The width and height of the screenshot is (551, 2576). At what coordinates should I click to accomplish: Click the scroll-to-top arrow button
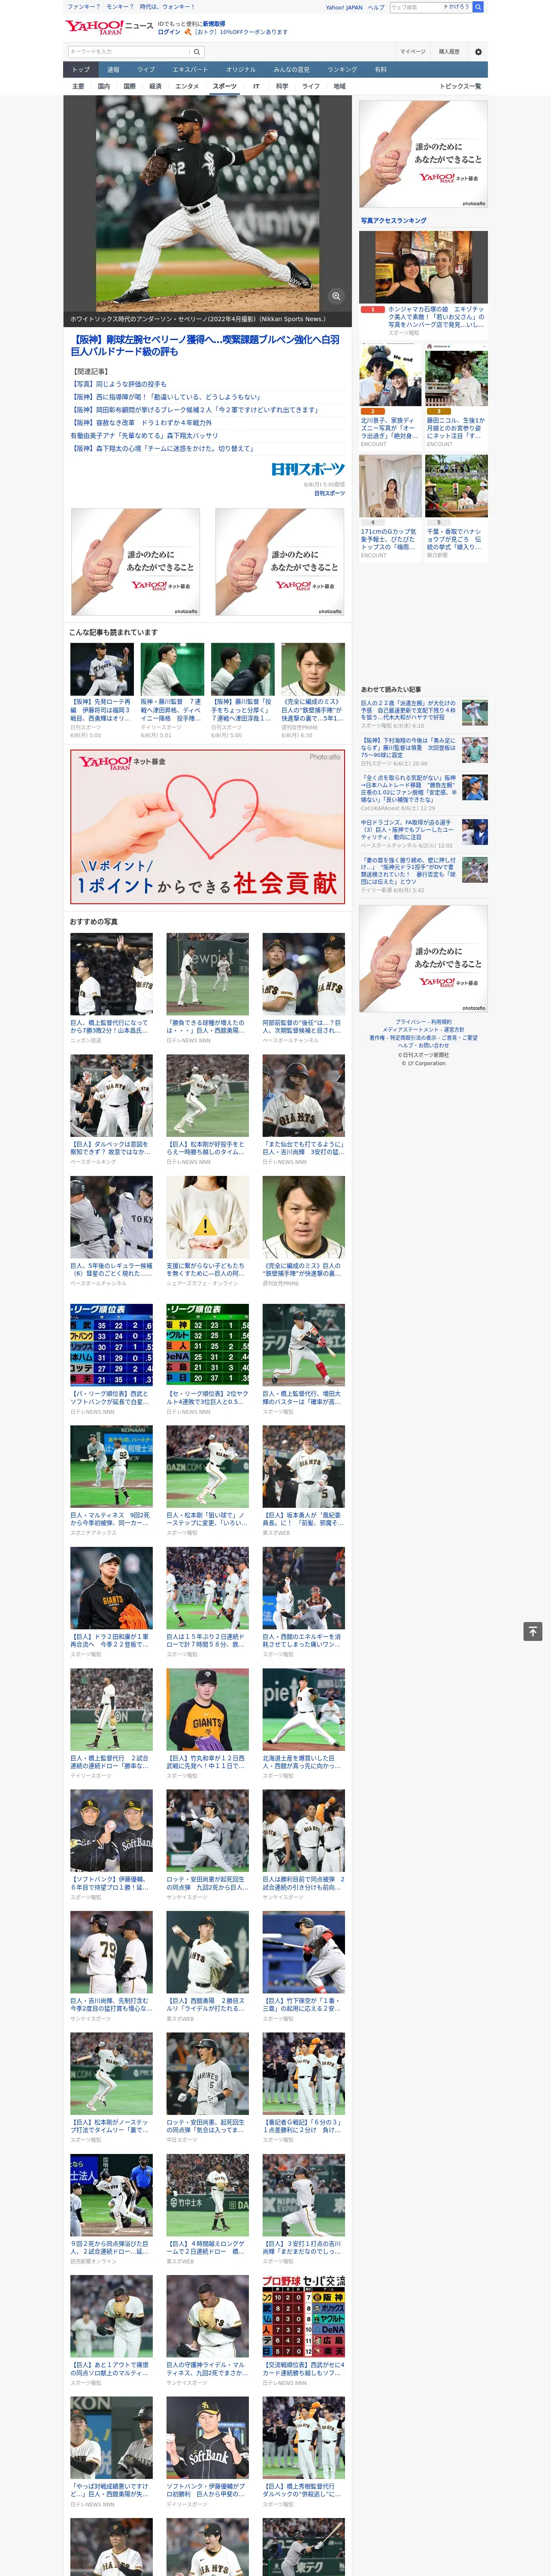click(x=533, y=1631)
